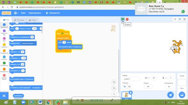The image size is (188, 105).
Task: Select the Движение block category
Action: click(4, 25)
